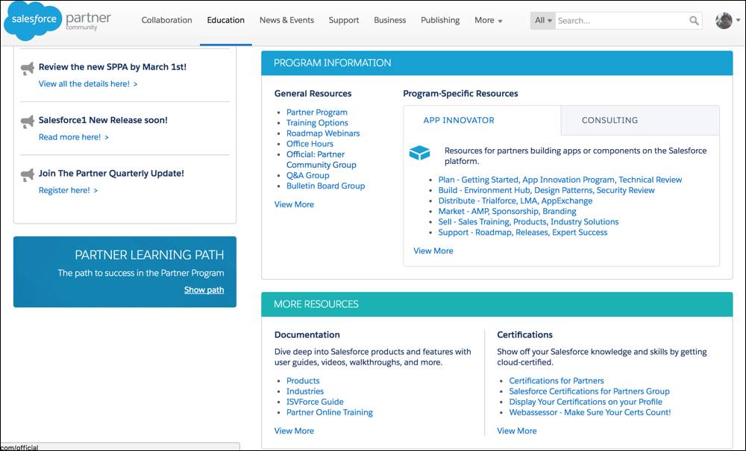Go to the Support menu

coord(343,20)
